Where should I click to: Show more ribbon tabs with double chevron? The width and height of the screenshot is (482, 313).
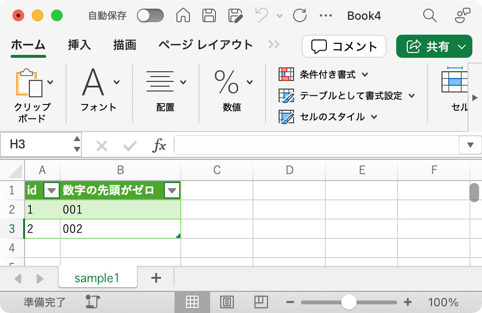(274, 44)
